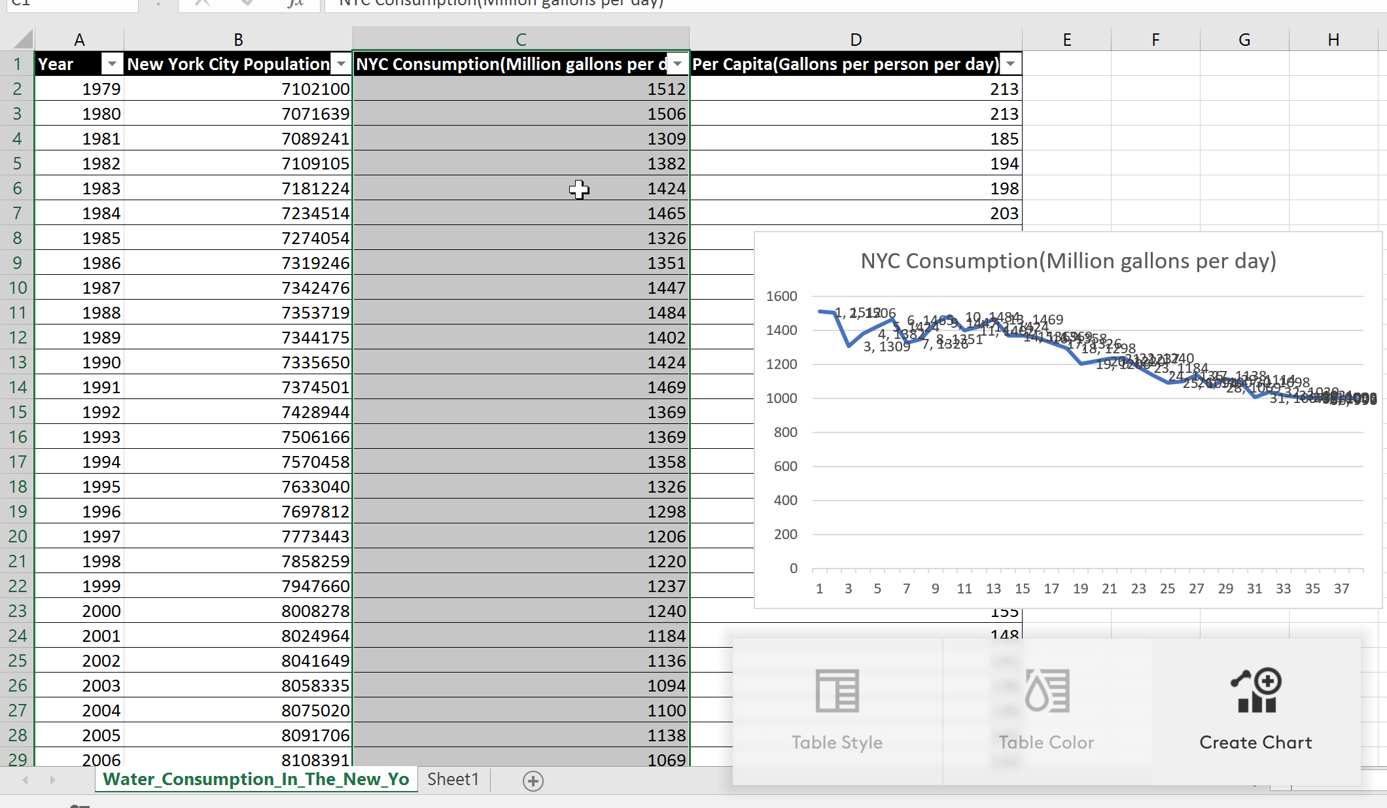Click population cell 8008278
Viewport: 1387px width, 808px height.
238,611
